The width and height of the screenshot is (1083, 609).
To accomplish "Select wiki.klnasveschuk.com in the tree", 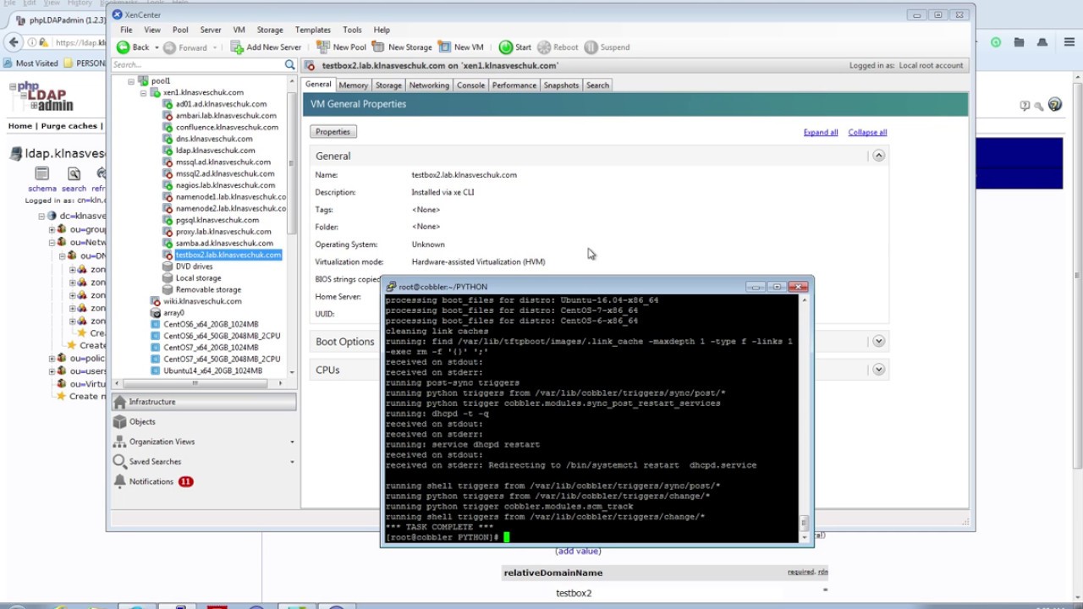I will (x=202, y=301).
